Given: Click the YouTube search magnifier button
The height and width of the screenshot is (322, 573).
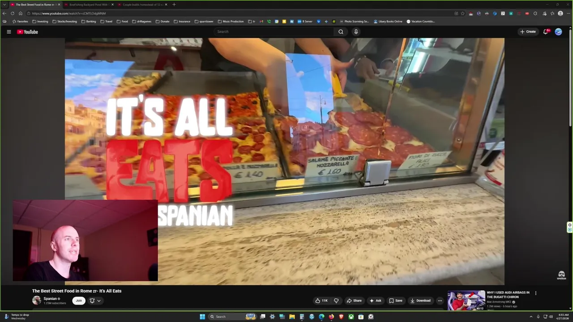Looking at the screenshot, I should pos(341,32).
